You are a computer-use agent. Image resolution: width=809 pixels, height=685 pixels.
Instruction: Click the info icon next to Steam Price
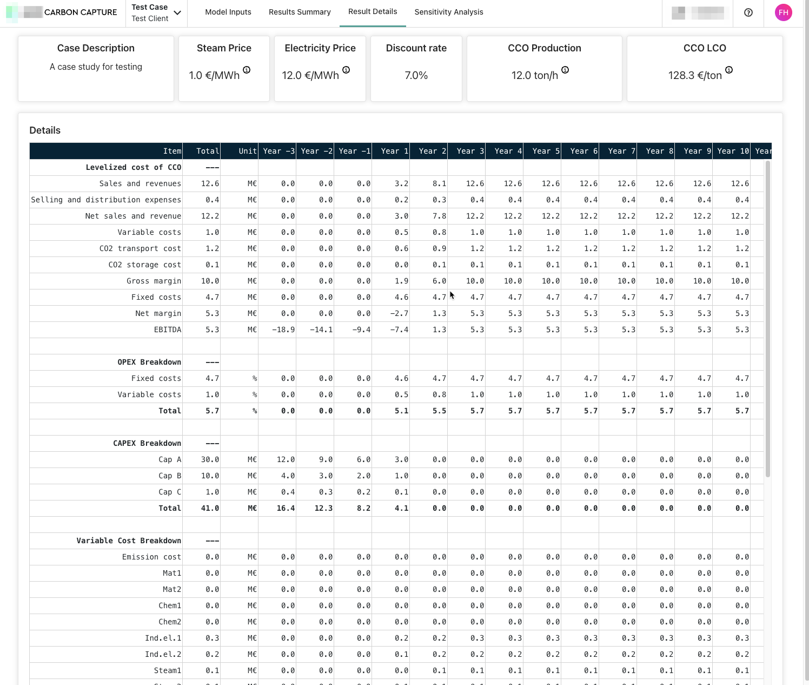click(247, 70)
